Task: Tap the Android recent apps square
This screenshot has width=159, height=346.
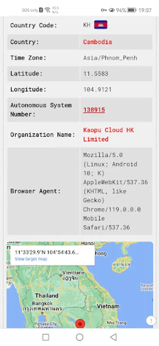Action: [46, 337]
